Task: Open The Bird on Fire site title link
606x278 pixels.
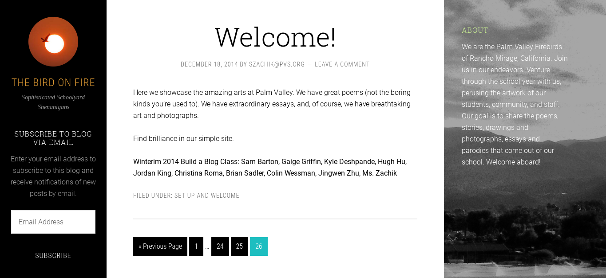Action: 53,82
